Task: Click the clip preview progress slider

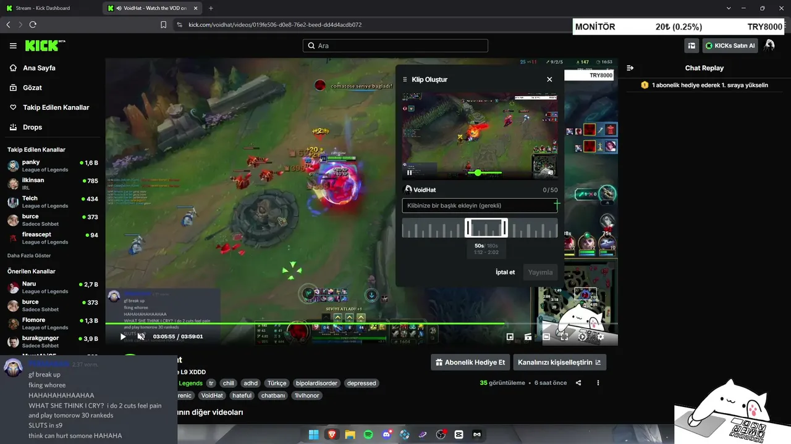Action: coord(484,173)
